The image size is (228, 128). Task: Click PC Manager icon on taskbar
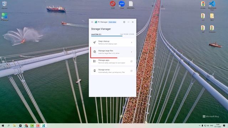43,126
